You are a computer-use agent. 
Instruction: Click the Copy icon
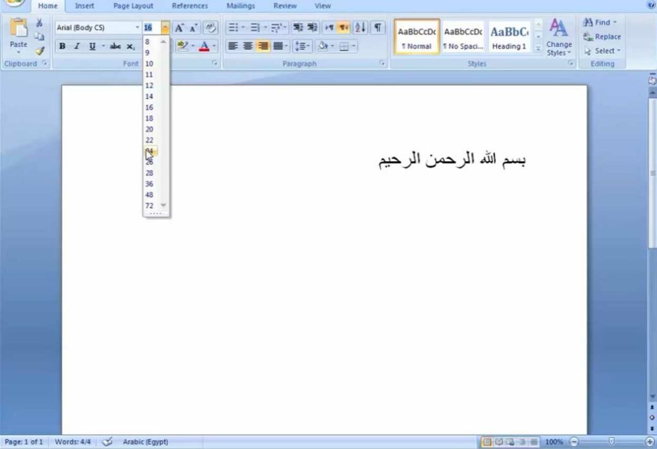point(39,37)
